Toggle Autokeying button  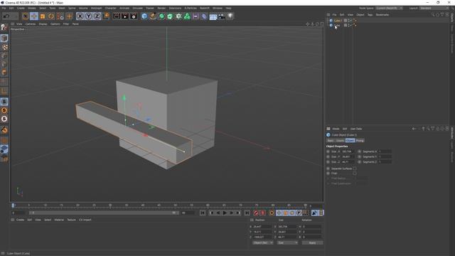point(262,213)
